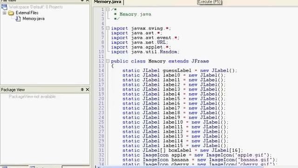The width and height of the screenshot is (298, 168).
Task: Collapse the import block at line 5
Action: point(108,28)
